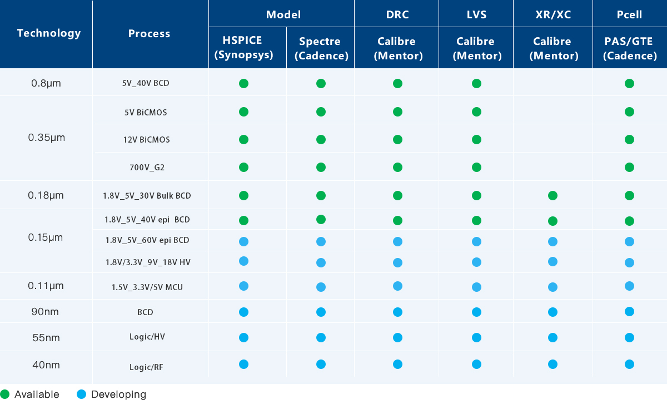Click the green Available legend dot
Viewport: 667px width, 400px height.
click(5, 394)
